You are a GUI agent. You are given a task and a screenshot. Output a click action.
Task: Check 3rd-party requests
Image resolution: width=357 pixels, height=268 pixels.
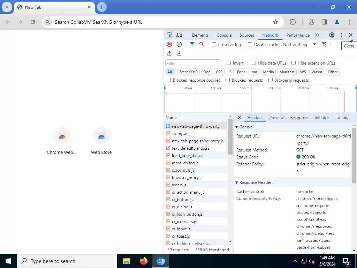[271, 80]
